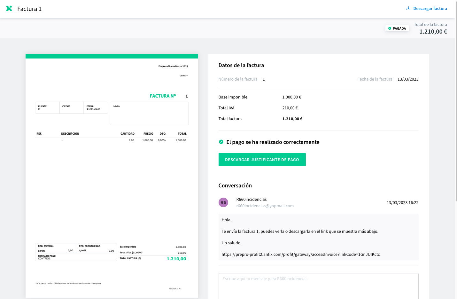Click the invoice date 13/03/2023 value

[x=408, y=79]
